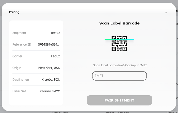178x113 pixels.
Task: Click the Shipment field label
Action: pos(19,33)
